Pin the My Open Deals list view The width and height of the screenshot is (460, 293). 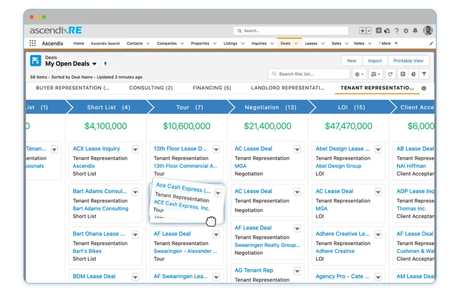tap(105, 64)
